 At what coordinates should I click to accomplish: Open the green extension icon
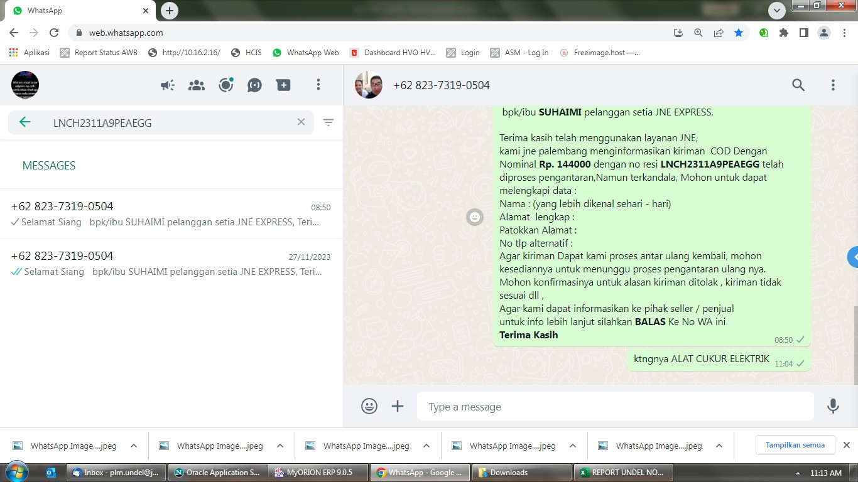point(764,33)
